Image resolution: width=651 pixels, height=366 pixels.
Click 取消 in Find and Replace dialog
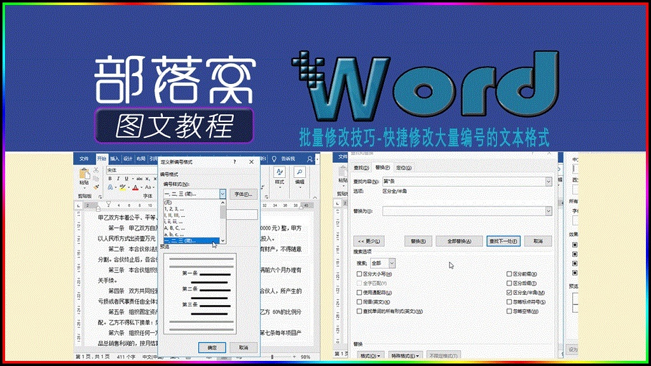538,241
